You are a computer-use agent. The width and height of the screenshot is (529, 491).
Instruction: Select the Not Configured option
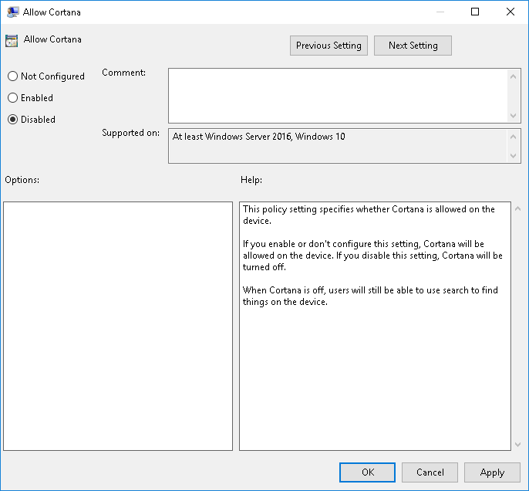pos(12,76)
